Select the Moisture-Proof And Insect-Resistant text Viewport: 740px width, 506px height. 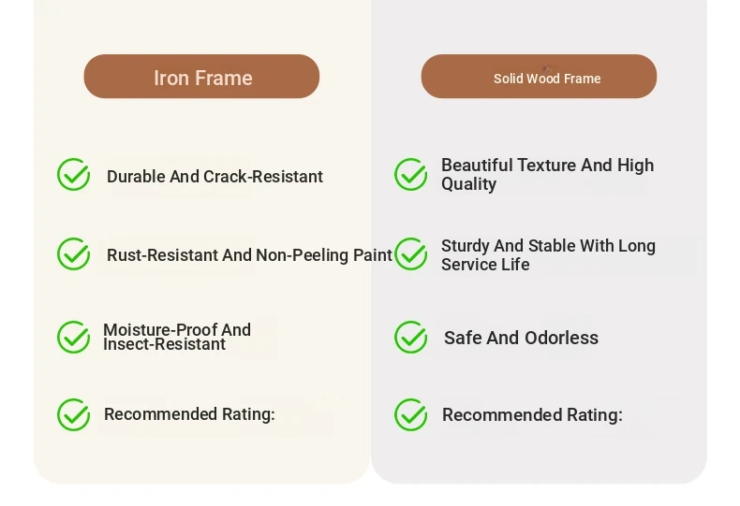coord(177,337)
